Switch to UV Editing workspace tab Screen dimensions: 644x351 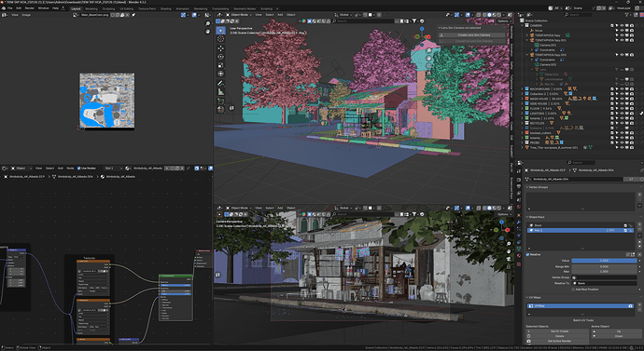click(x=127, y=8)
